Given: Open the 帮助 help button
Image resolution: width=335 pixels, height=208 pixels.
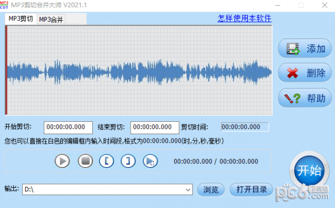Looking at the screenshot, I should pos(305,98).
